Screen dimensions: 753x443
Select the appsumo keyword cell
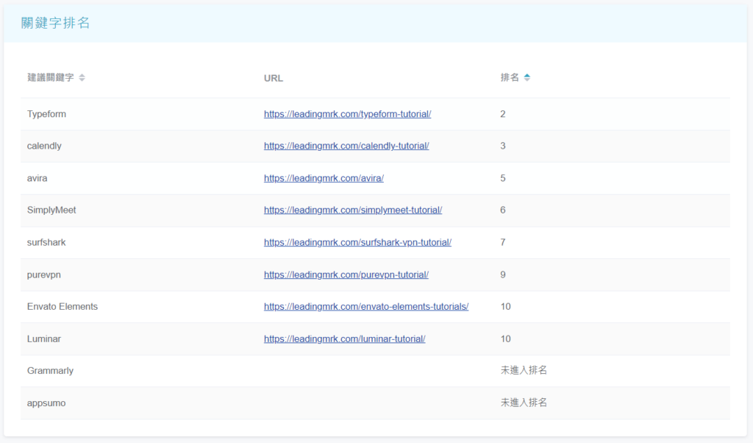coord(46,403)
